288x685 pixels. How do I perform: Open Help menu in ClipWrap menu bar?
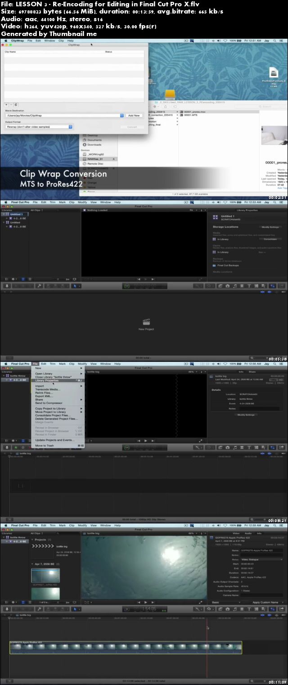tap(70, 41)
